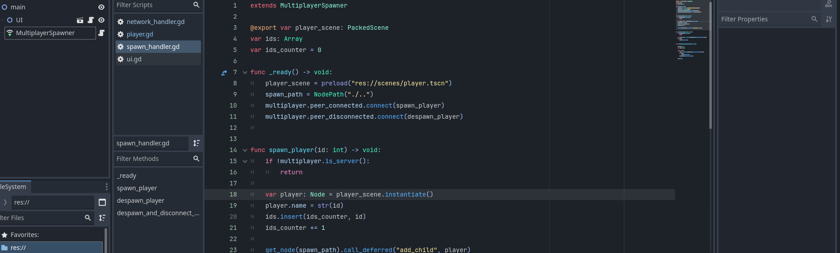This screenshot has height=253, width=840.
Task: Click the script icon on UI node
Action: [x=91, y=20]
